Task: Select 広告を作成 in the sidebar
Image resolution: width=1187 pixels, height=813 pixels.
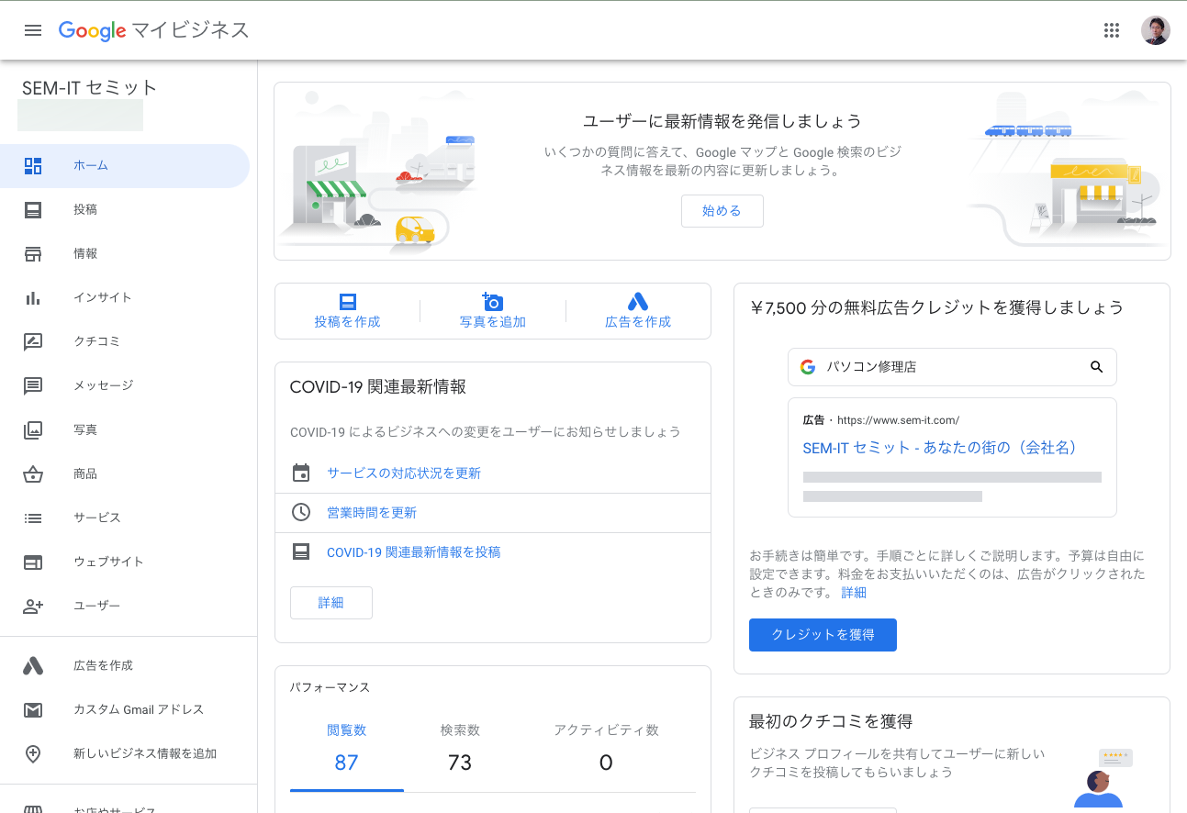Action: coord(125,666)
